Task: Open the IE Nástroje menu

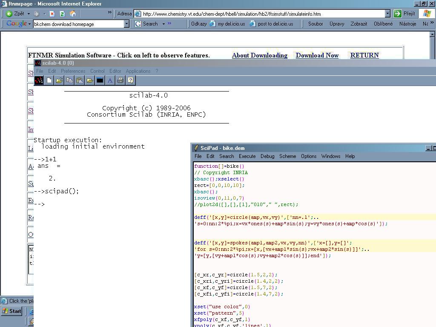Action: point(407,24)
